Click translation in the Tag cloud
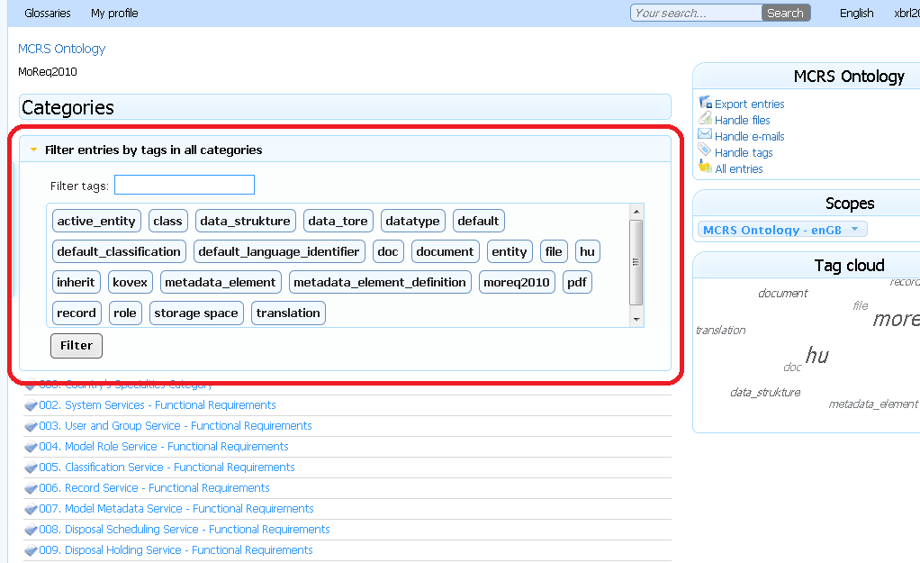 720,330
